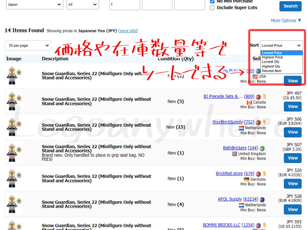Image resolution: width=307 pixels, height=230 pixels.
Task: Open the more info link
Action: tap(128, 31)
